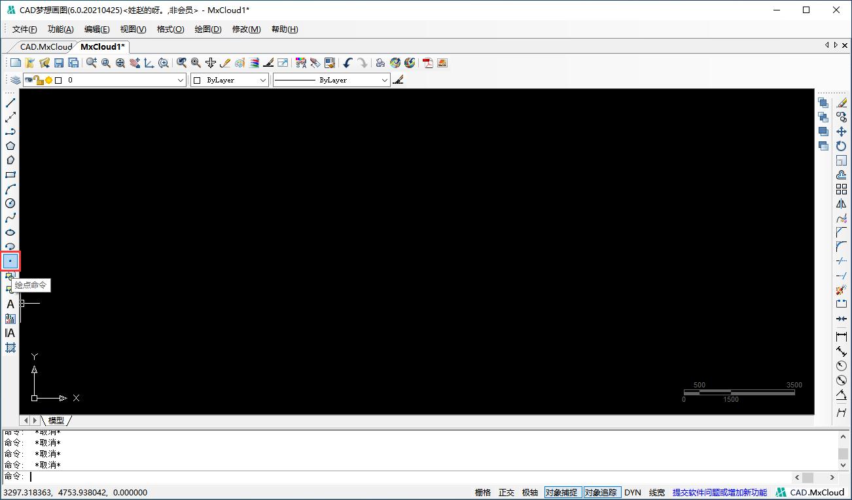Select the Line drawing tool
852x500 pixels.
[x=10, y=103]
